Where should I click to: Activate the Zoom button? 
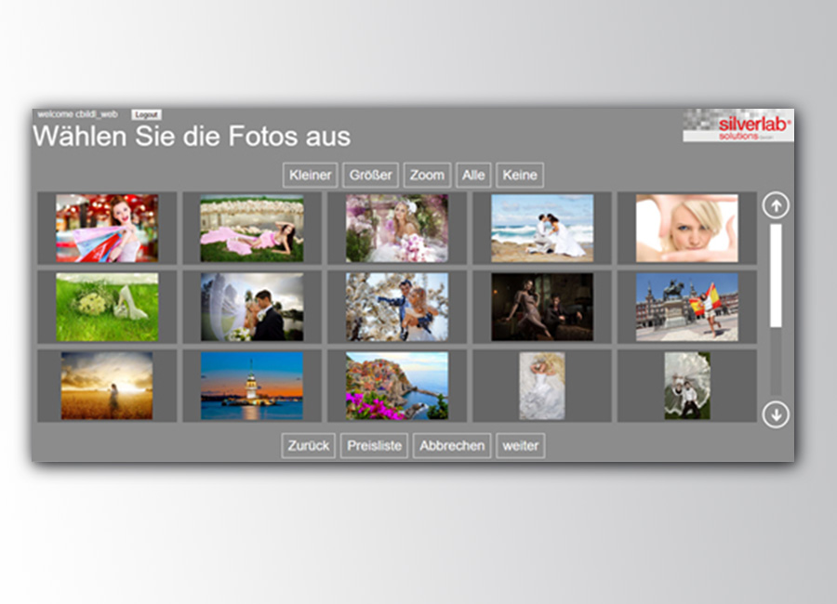pyautogui.click(x=427, y=175)
